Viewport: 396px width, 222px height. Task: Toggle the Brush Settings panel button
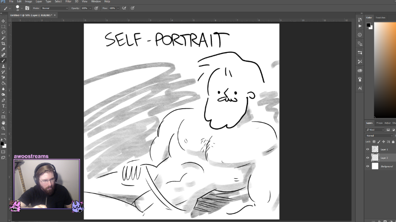27,8
